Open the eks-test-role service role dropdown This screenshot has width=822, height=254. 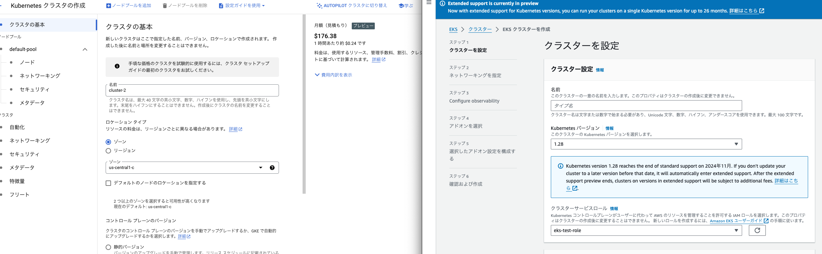646,230
